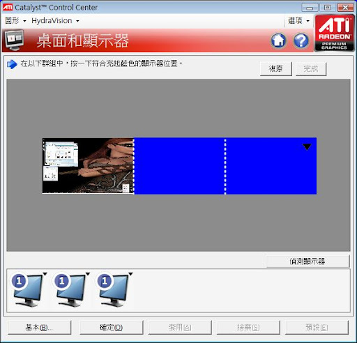The width and height of the screenshot is (357, 343).
Task: Click the blue arrow instruction icon
Action: click(12, 64)
